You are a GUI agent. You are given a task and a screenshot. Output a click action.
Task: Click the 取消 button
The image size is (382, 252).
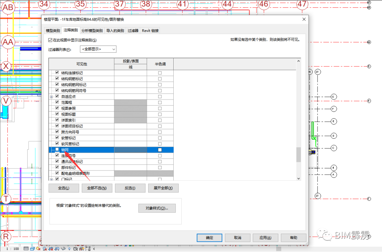click(x=238, y=238)
